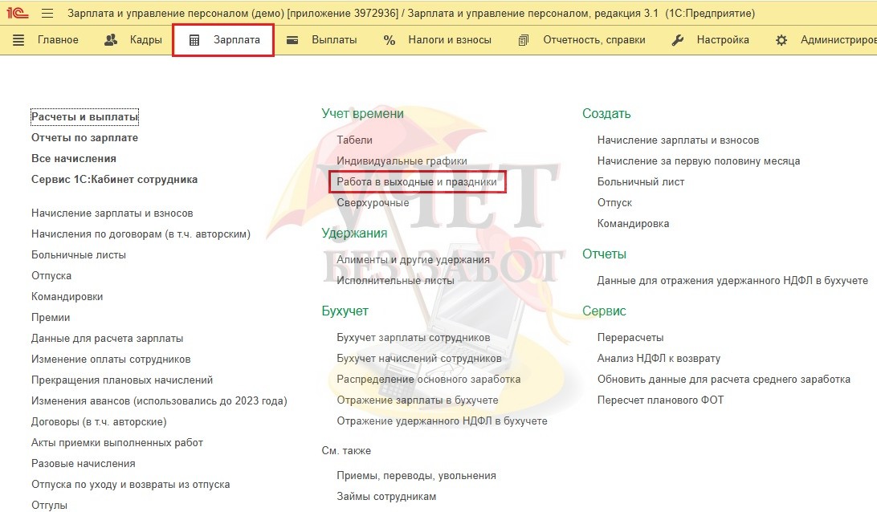Open the Администрирование section
Viewport: 877px width, 512px height.
[x=827, y=40]
